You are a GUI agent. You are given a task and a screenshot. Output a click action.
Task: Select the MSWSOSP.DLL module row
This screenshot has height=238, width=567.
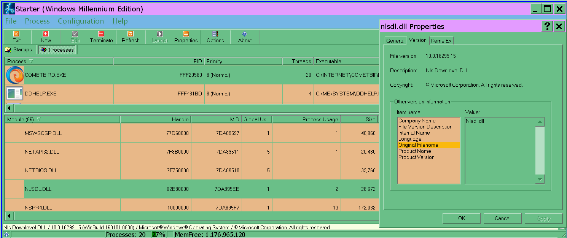pyautogui.click(x=191, y=133)
